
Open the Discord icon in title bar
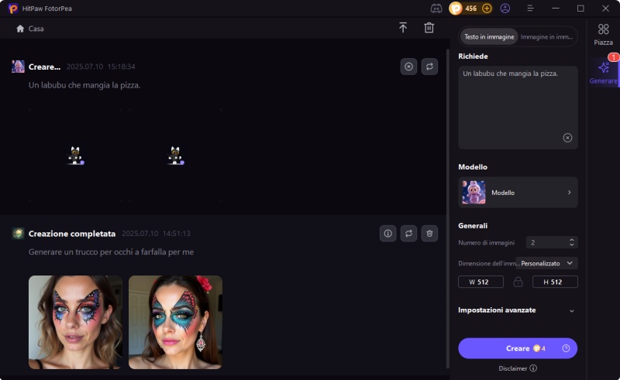click(436, 9)
